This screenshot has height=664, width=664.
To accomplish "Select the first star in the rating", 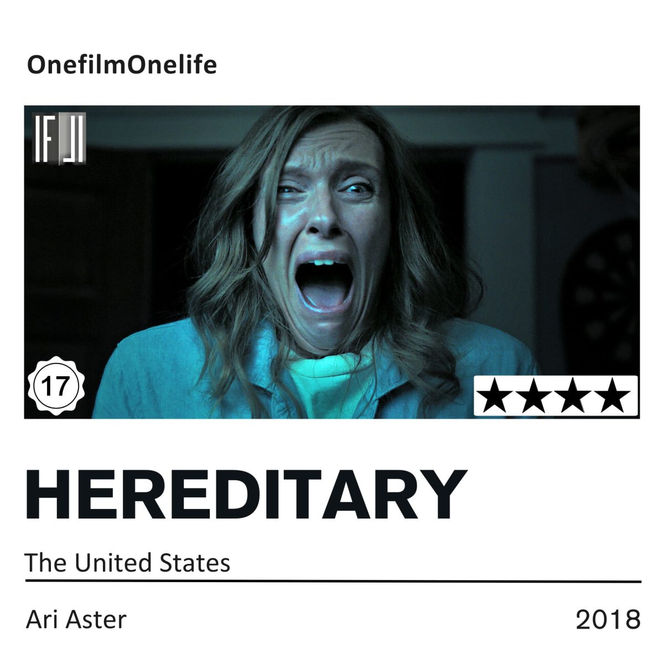I will [x=494, y=396].
